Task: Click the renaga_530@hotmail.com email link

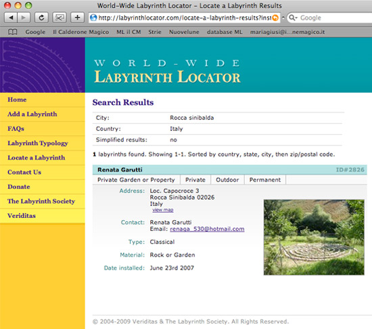Action: (x=207, y=229)
